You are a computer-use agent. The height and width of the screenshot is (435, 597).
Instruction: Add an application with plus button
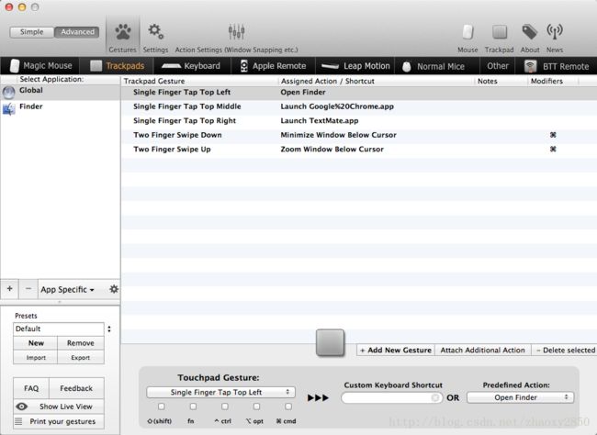9,289
